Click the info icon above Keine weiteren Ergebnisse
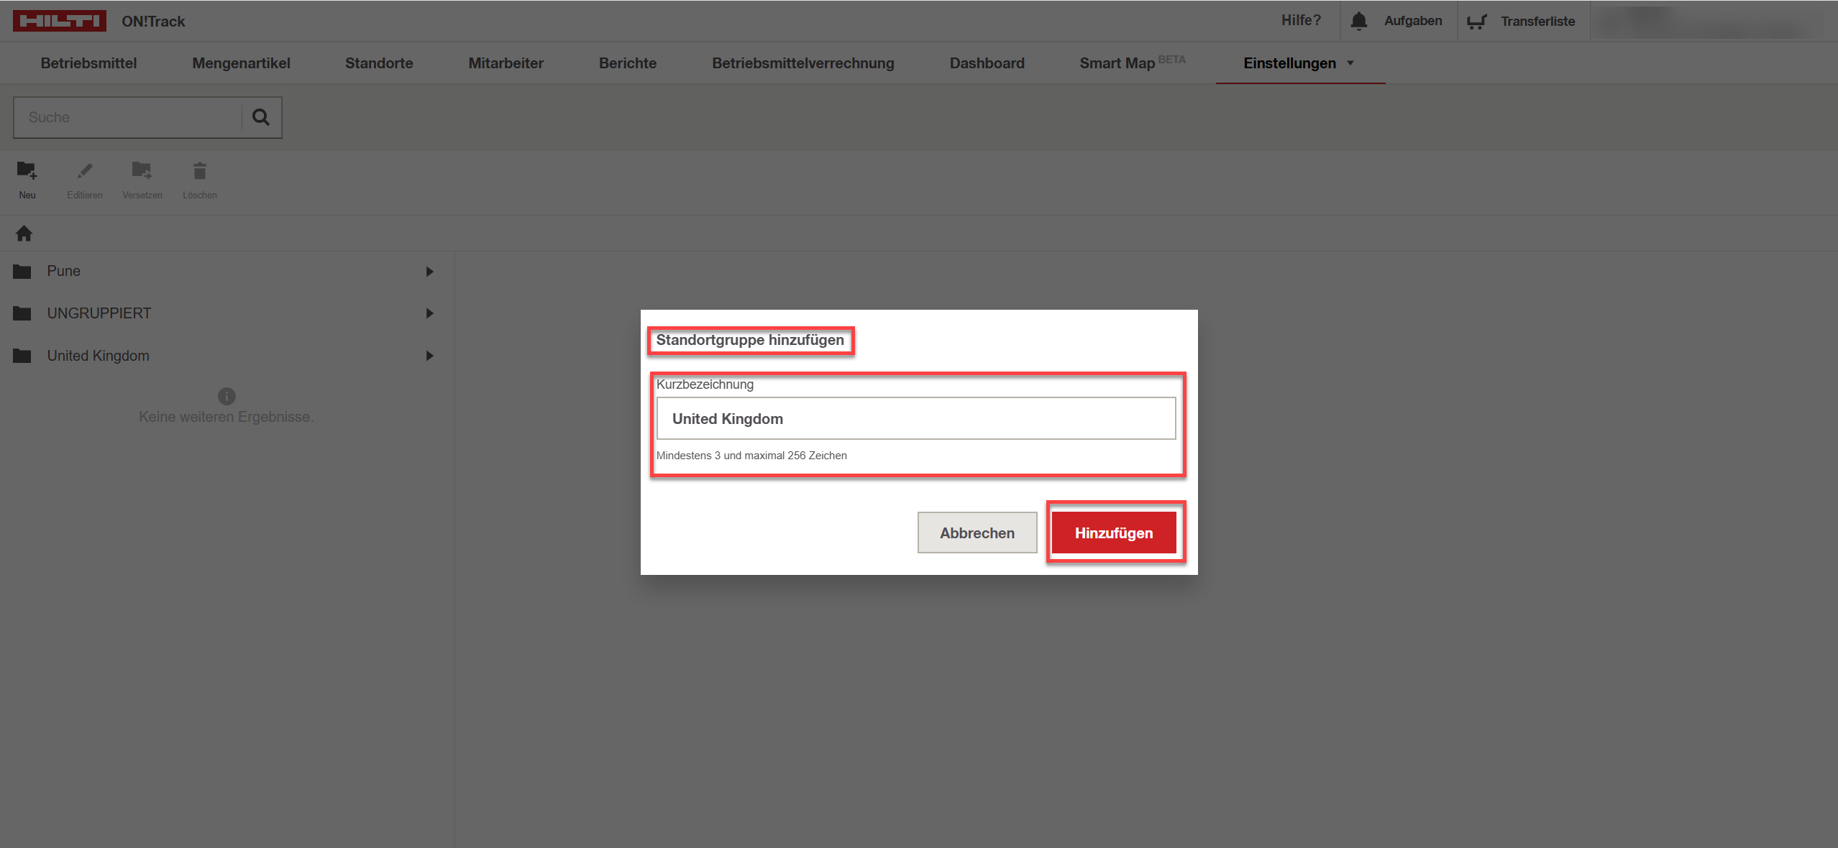Image resolution: width=1838 pixels, height=848 pixels. click(227, 396)
